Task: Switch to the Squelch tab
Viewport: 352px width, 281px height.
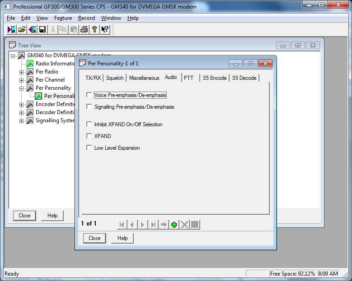Action: (115, 78)
